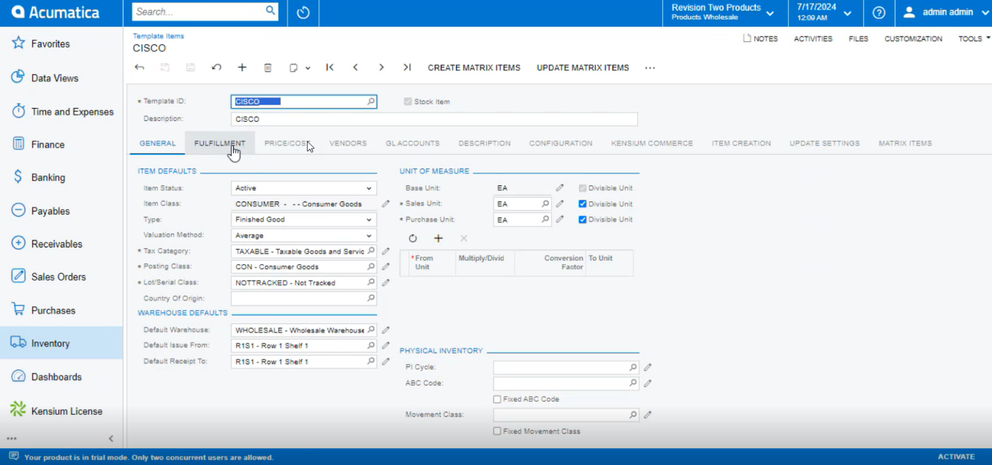The image size is (992, 465).
Task: Expand Item Status dropdown
Action: 369,188
